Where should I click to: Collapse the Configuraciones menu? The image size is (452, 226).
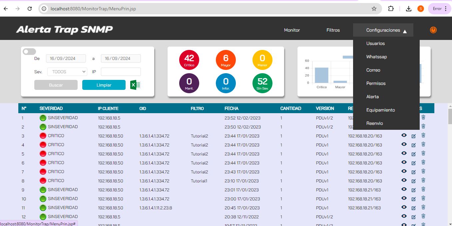pos(383,30)
